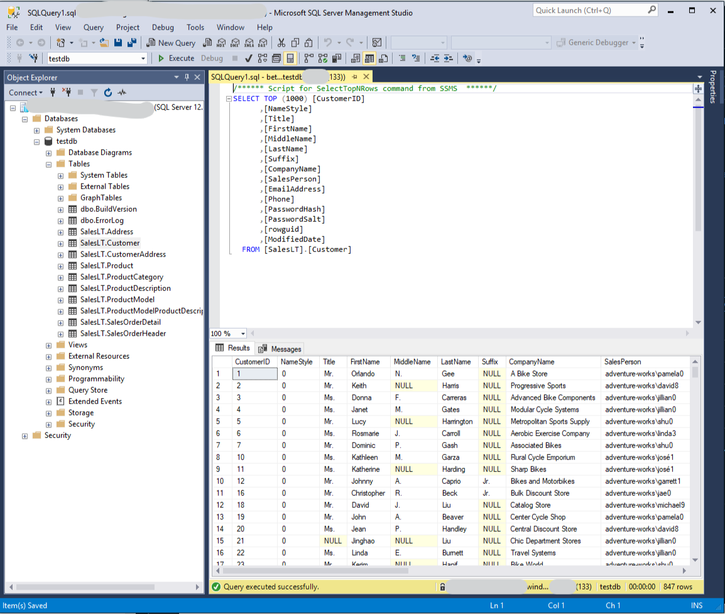The width and height of the screenshot is (725, 614).
Task: Toggle auto-hide pin on Object Explorer
Action: click(x=187, y=77)
